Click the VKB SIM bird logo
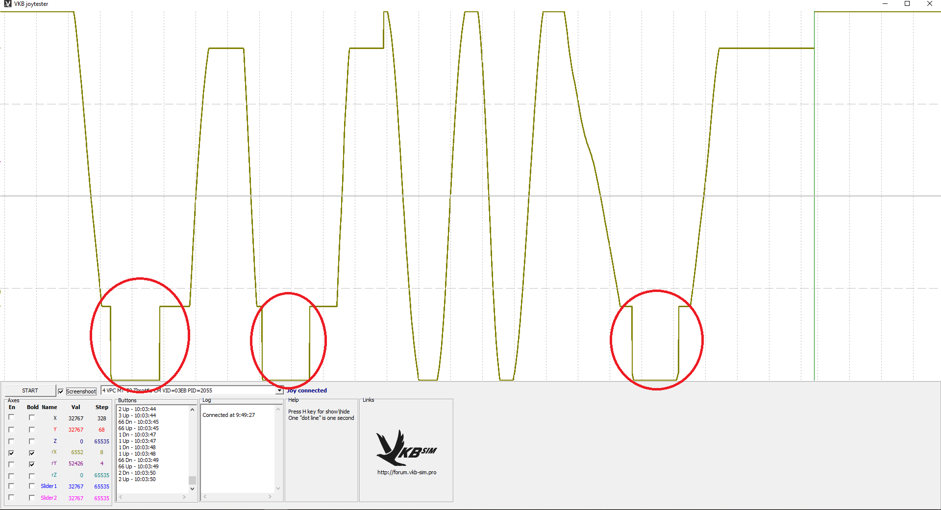Screen dimensions: 941x510 pos(406,448)
